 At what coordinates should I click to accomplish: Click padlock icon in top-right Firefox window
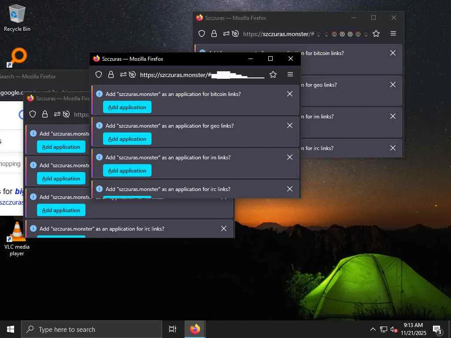(x=214, y=34)
